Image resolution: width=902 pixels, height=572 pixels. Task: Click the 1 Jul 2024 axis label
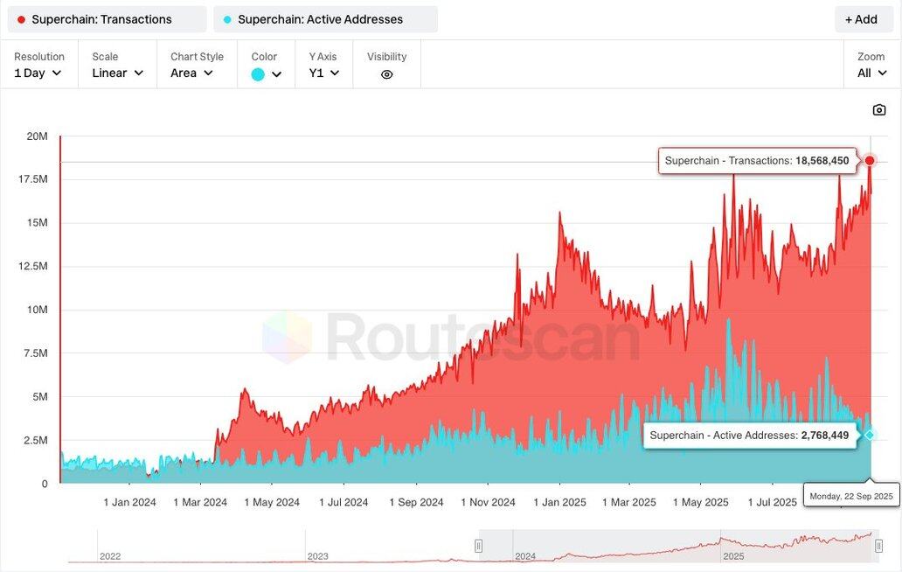[x=343, y=502]
